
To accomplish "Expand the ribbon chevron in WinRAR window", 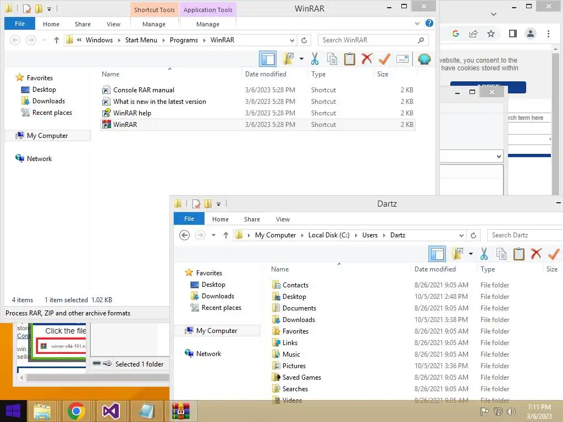I will point(417,24).
